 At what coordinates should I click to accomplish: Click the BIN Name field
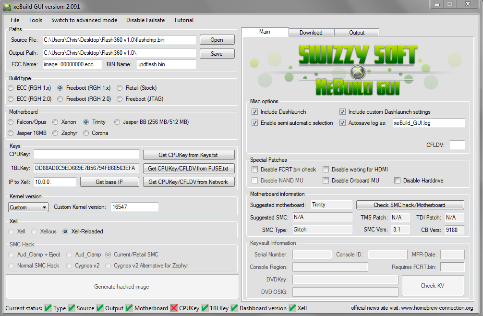pyautogui.click(x=166, y=64)
